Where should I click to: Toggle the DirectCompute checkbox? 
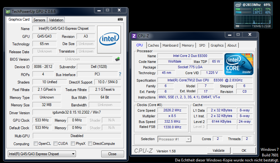(x=90, y=144)
